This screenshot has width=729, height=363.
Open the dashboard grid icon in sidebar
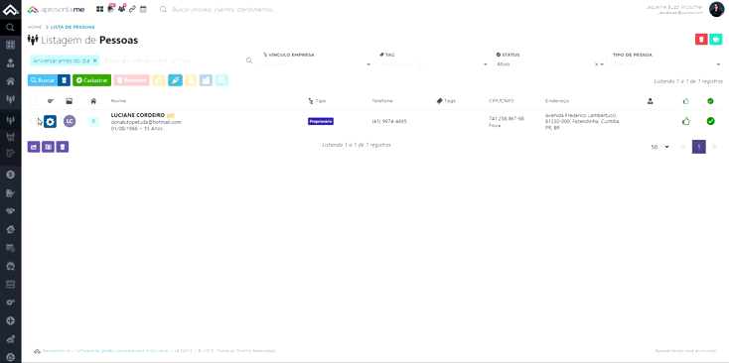pos(10,45)
